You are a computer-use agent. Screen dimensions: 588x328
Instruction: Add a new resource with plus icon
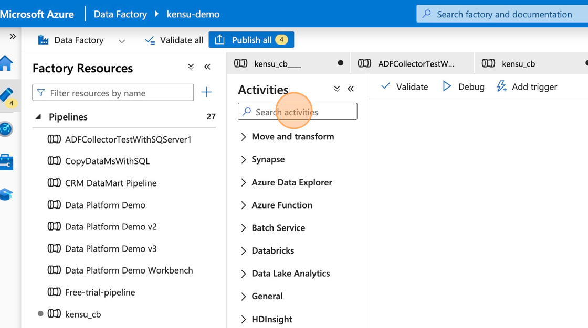click(207, 92)
